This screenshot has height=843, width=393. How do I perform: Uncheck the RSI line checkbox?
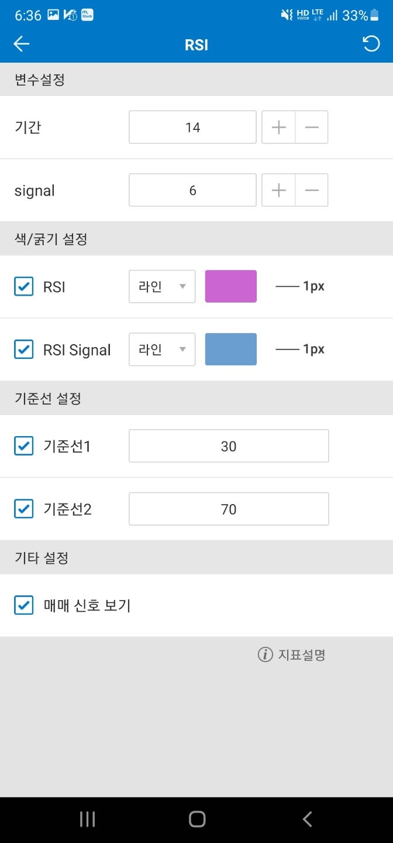pyautogui.click(x=23, y=286)
